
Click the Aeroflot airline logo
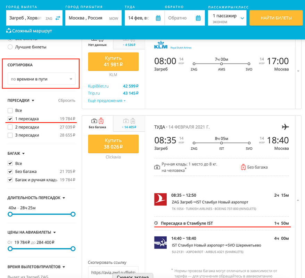(160, 243)
